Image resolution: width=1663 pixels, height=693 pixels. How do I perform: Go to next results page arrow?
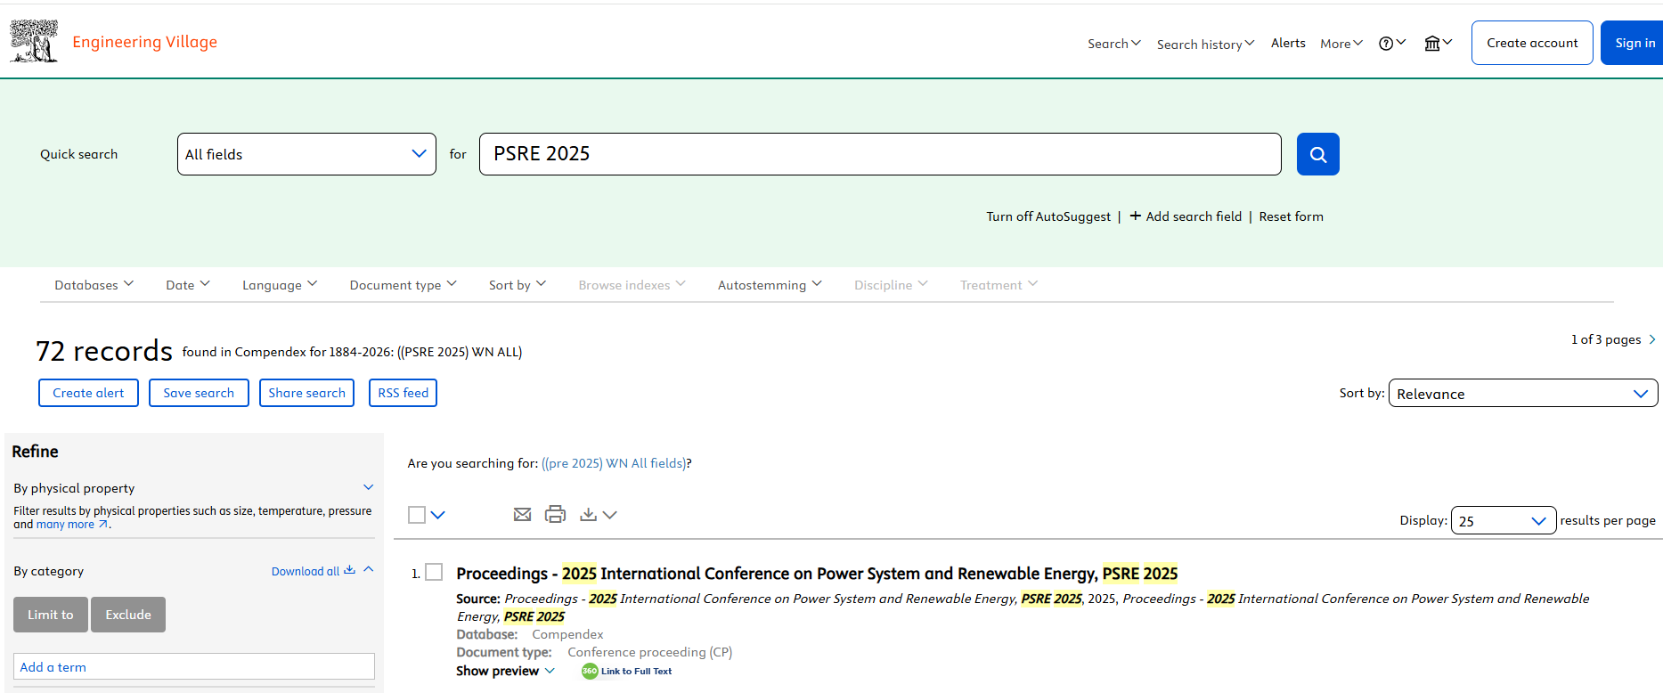tap(1652, 339)
